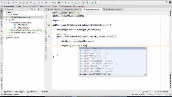Click the scroll-from-source target icon in Project panel
Image resolution: width=172 pixels, height=97 pixels.
32,9
